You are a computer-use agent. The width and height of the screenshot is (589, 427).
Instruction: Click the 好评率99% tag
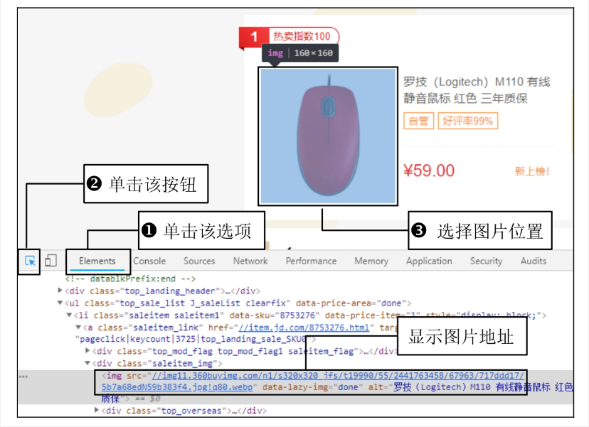coord(467,121)
